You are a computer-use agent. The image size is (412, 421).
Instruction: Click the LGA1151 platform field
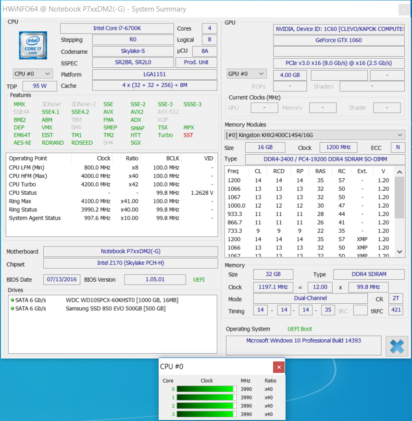(x=154, y=74)
